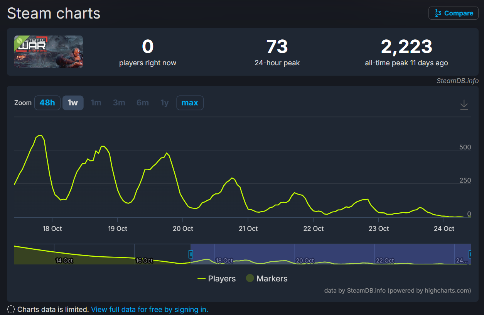This screenshot has width=484, height=315.
Task: Click the SteamDB.info watermark above chart
Action: click(457, 81)
